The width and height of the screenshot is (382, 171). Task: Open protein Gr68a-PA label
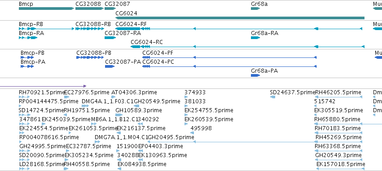click(x=264, y=71)
